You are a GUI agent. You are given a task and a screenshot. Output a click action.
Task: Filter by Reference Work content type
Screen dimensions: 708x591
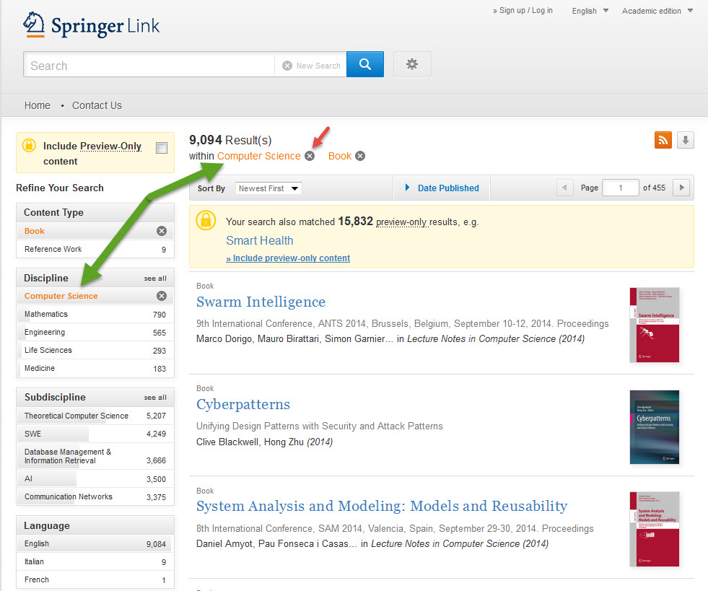pyautogui.click(x=95, y=249)
